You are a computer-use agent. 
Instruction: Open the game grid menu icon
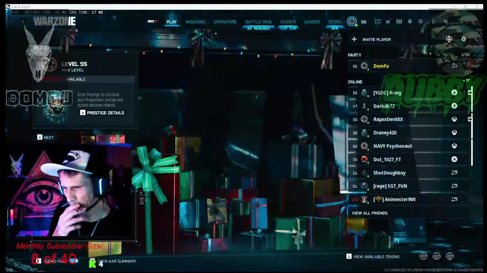[x=377, y=22]
